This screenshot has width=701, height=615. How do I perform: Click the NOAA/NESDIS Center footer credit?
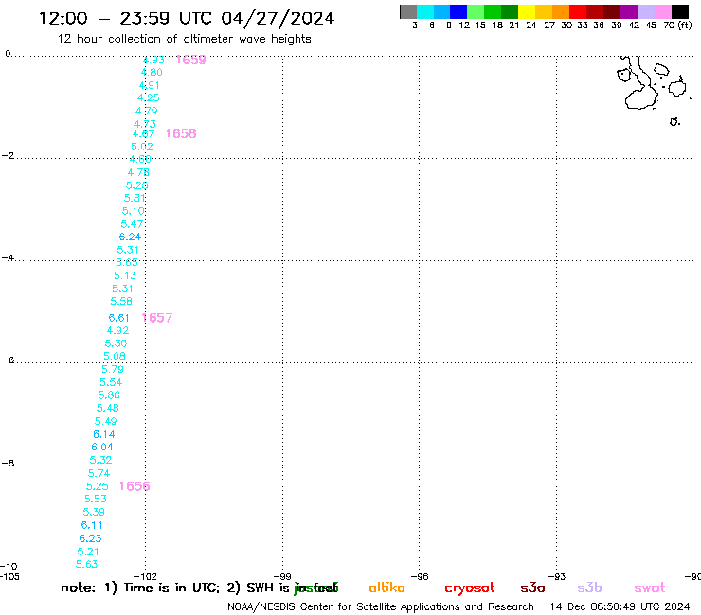[x=381, y=607]
